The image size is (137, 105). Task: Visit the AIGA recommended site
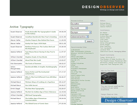pos(73,62)
